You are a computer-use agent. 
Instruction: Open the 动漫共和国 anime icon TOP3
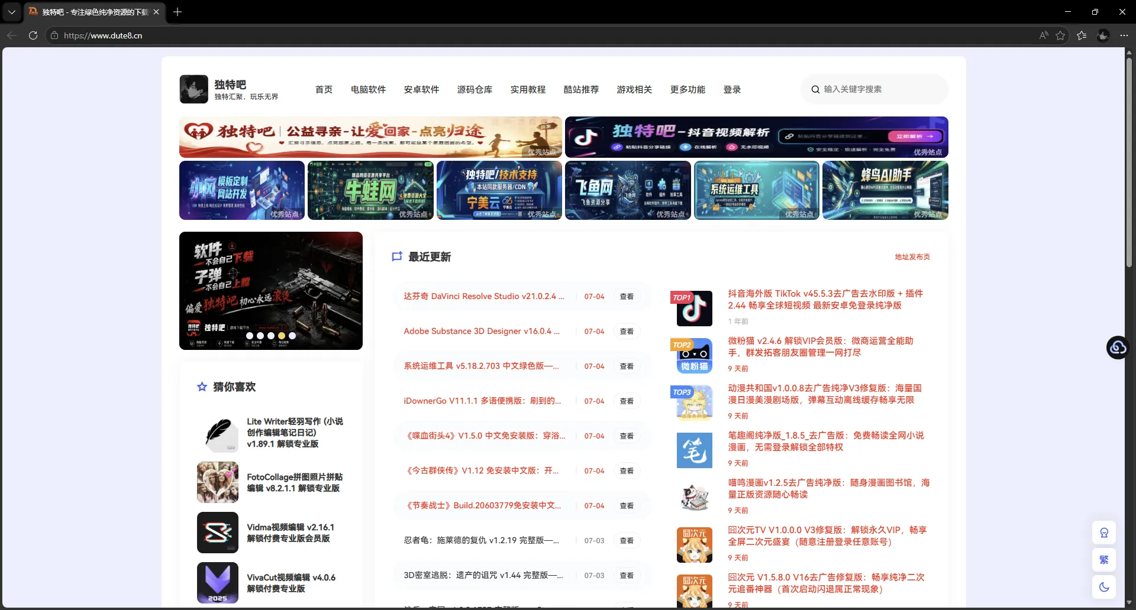point(694,403)
